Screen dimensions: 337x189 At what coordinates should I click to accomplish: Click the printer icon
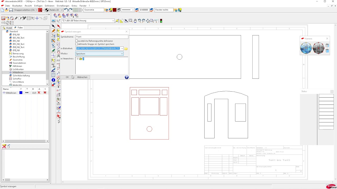(53, 21)
